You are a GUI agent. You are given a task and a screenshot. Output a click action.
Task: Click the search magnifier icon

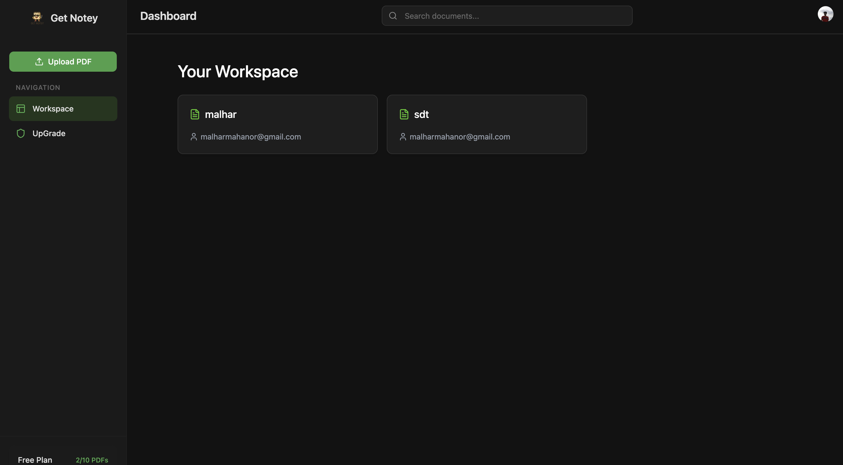[393, 16]
